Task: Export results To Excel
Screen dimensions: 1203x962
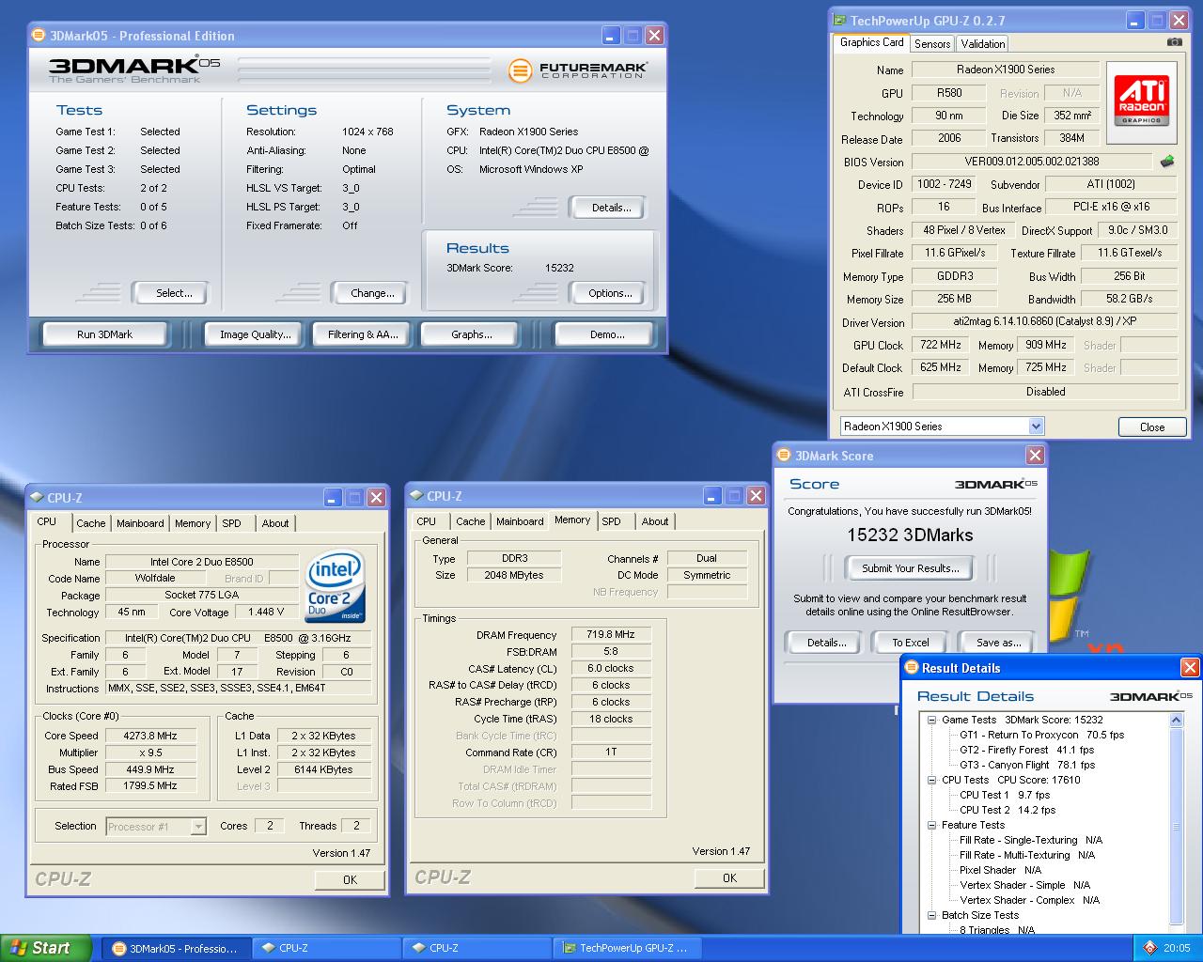Action: (911, 643)
